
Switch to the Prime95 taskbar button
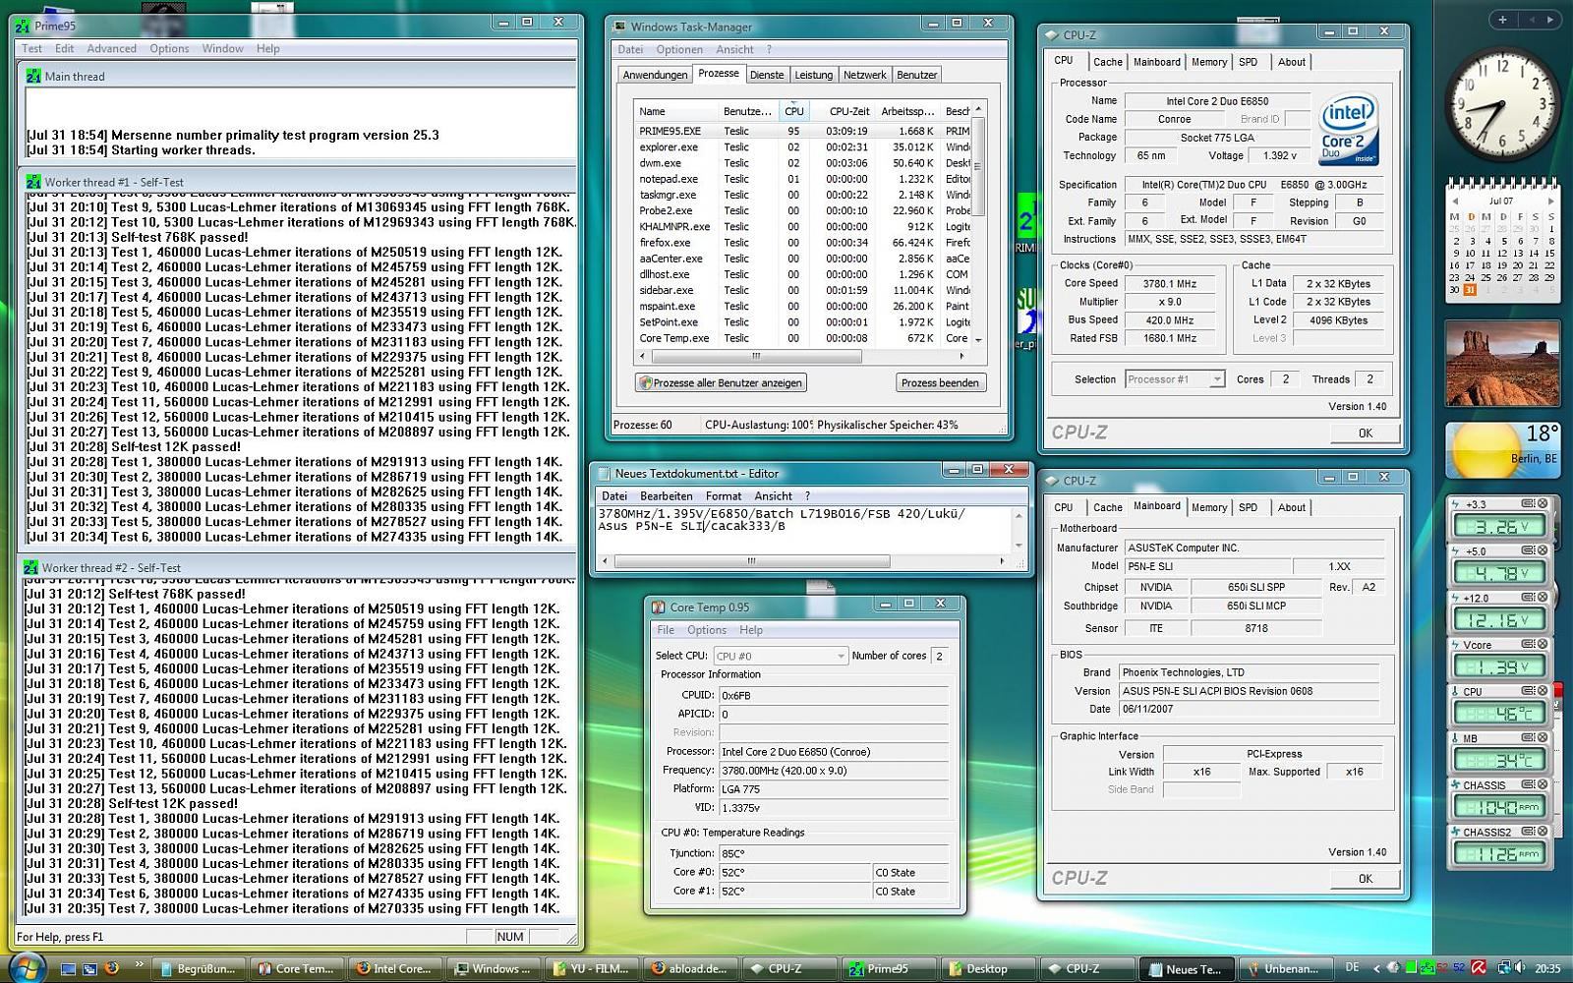tap(890, 968)
